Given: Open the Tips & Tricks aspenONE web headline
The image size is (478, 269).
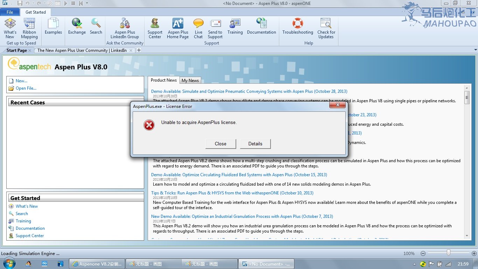Looking at the screenshot, I should (232, 193).
